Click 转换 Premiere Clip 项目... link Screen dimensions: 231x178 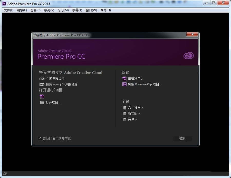click(x=145, y=84)
